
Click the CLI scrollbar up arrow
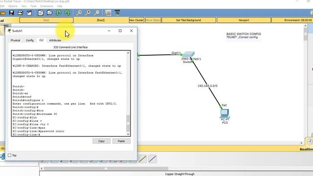tap(128, 53)
